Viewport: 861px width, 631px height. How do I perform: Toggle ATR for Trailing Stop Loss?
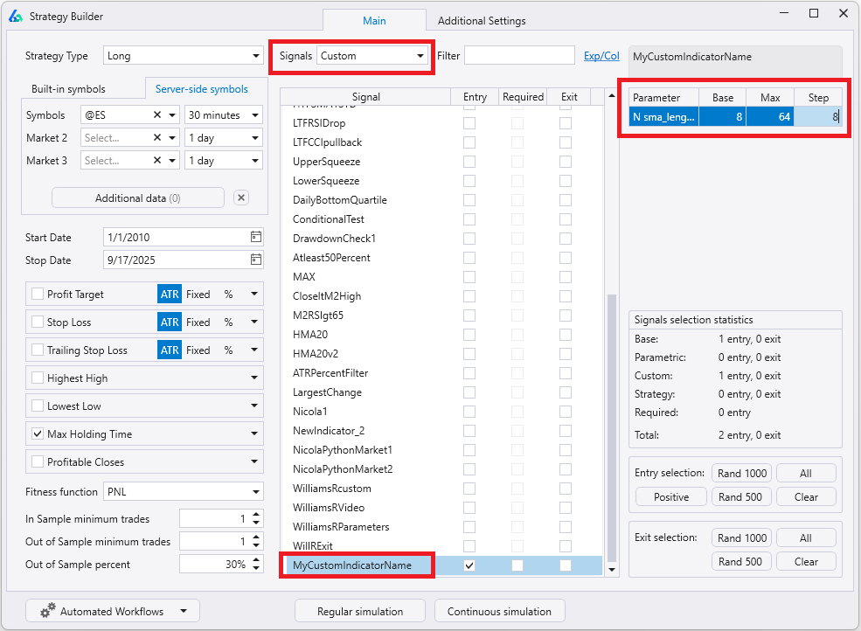169,350
